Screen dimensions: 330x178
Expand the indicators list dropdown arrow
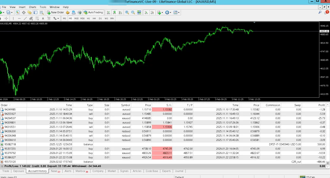click(162, 13)
